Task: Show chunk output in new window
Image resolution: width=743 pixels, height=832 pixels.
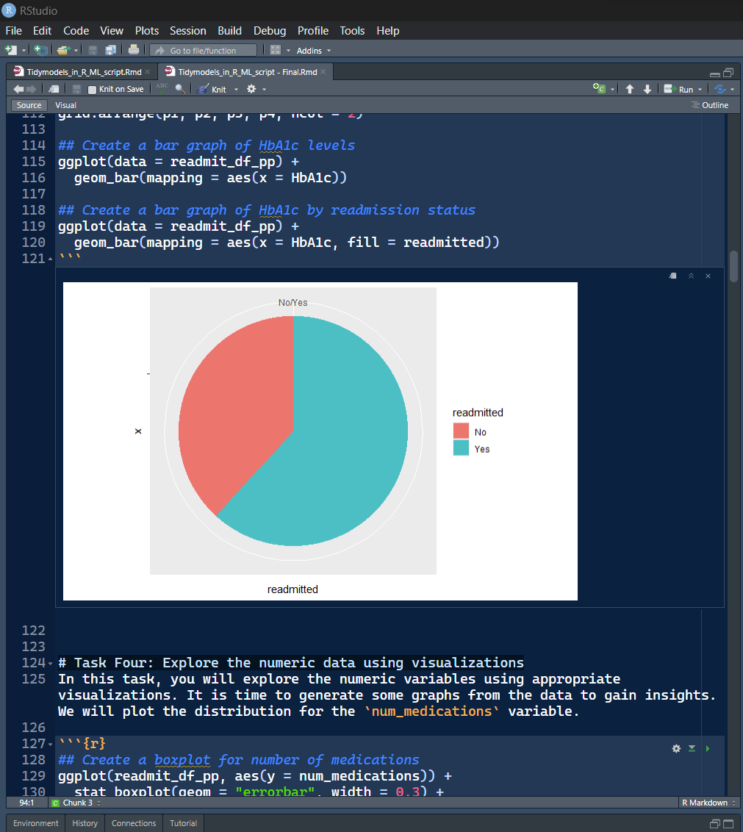Action: tap(673, 276)
